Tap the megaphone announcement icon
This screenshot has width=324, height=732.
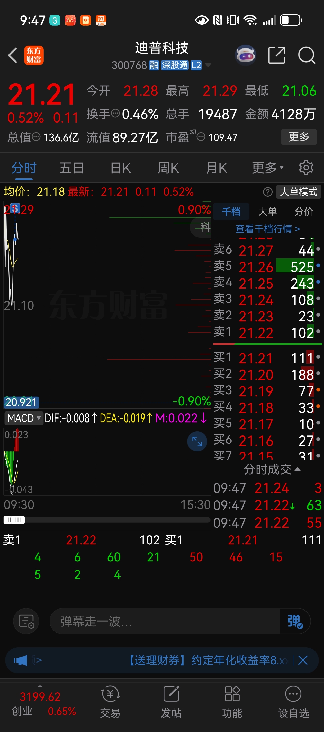tap(21, 660)
